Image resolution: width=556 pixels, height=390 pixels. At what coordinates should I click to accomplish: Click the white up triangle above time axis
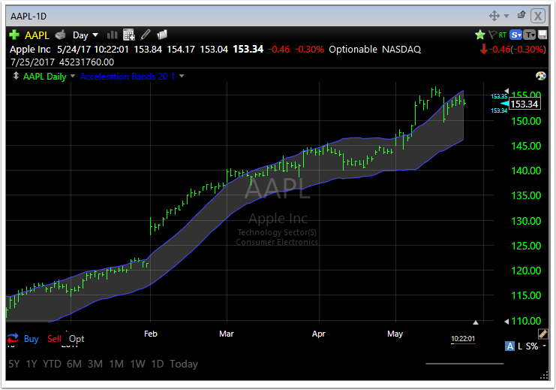[x=476, y=322]
